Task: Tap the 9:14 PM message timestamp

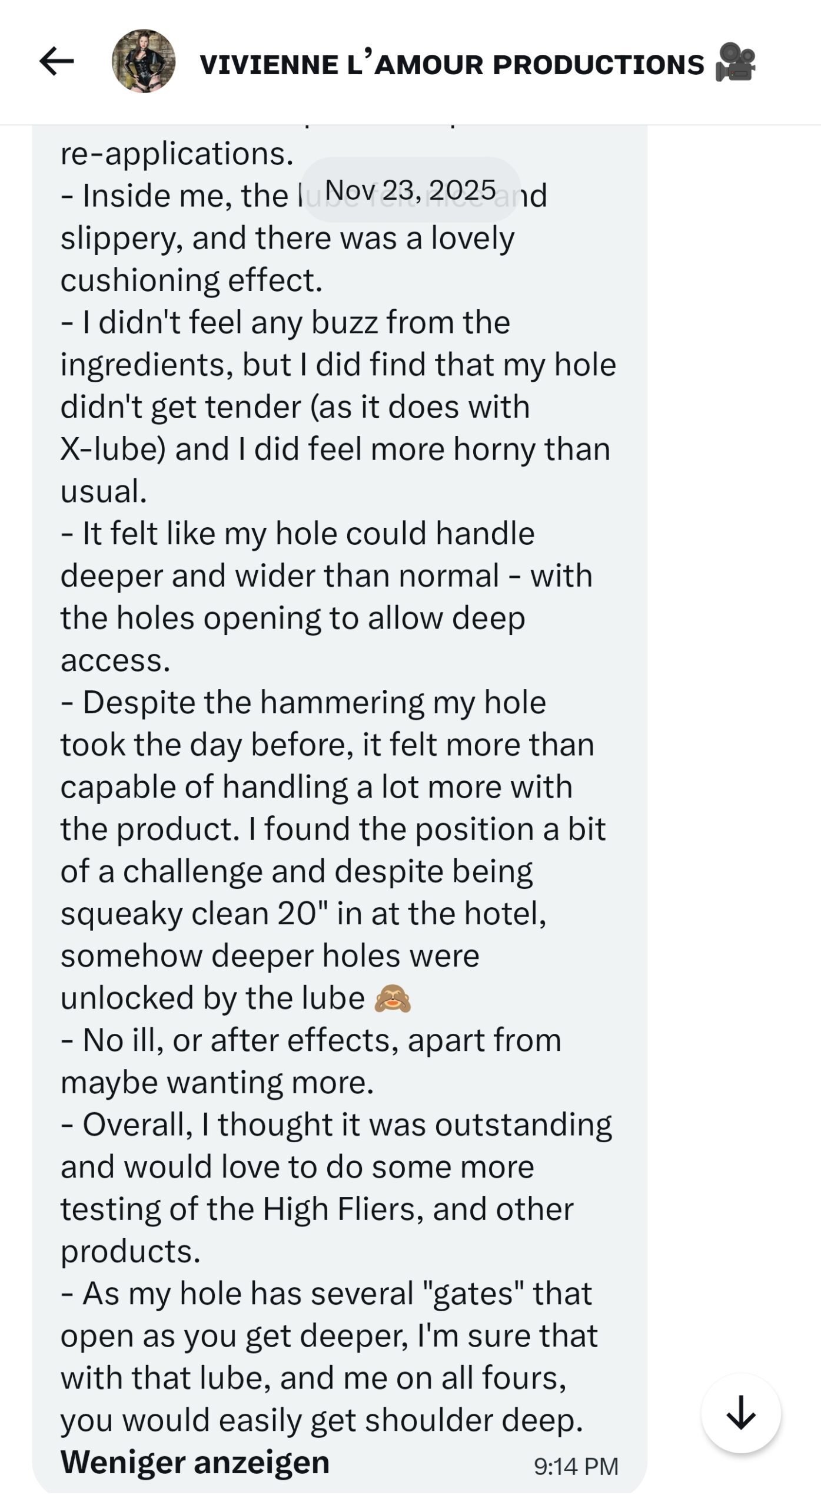Action: [x=576, y=1466]
